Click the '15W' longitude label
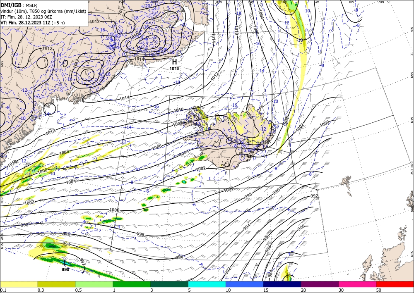The width and height of the screenshot is (414, 293). [250, 2]
